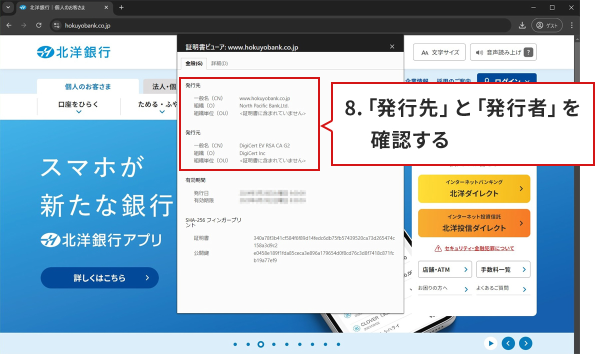Select the fifth carousel dot

[287, 344]
